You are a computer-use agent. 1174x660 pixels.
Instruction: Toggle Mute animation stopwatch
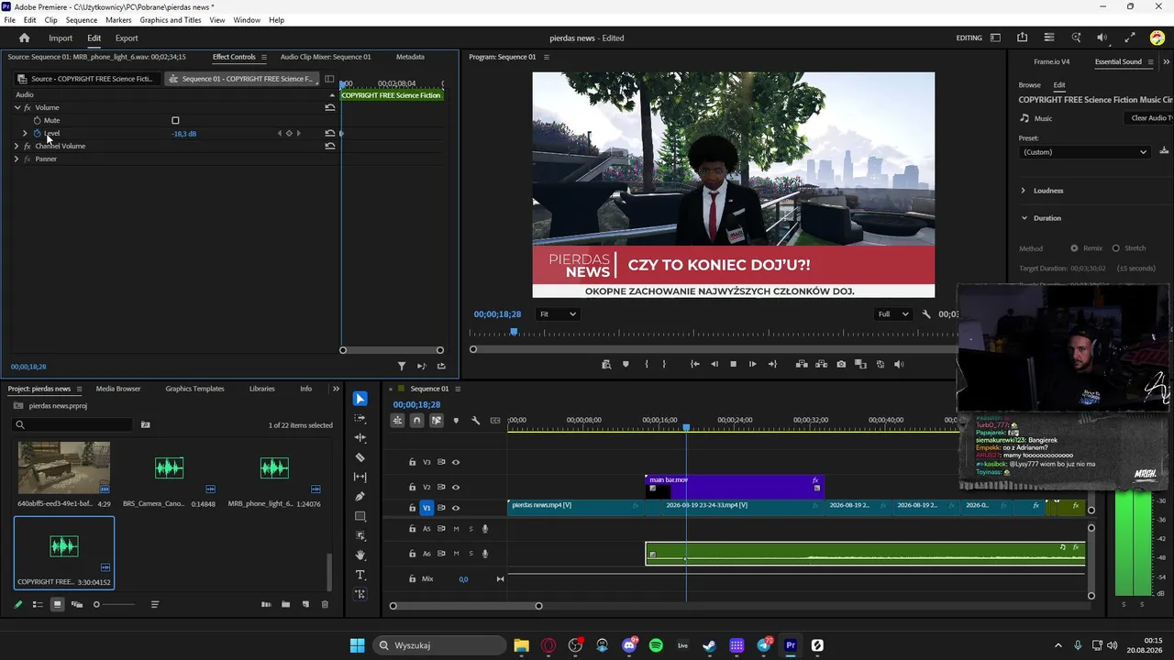point(38,120)
